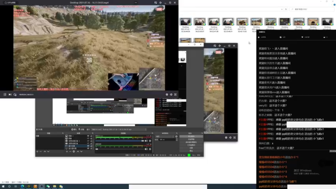This screenshot has height=189, width=336.
Task: Open Settings from OBS controls panel
Action: pos(191,148)
